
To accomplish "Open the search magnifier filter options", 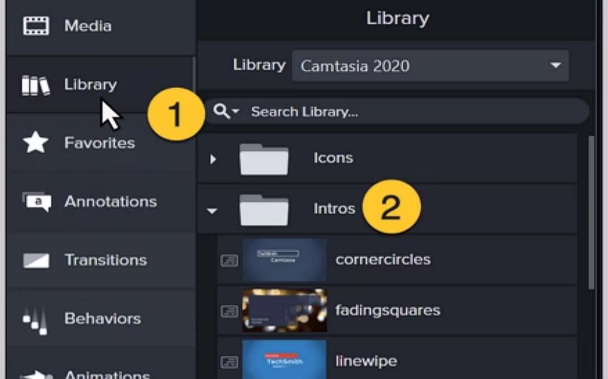I will [225, 112].
